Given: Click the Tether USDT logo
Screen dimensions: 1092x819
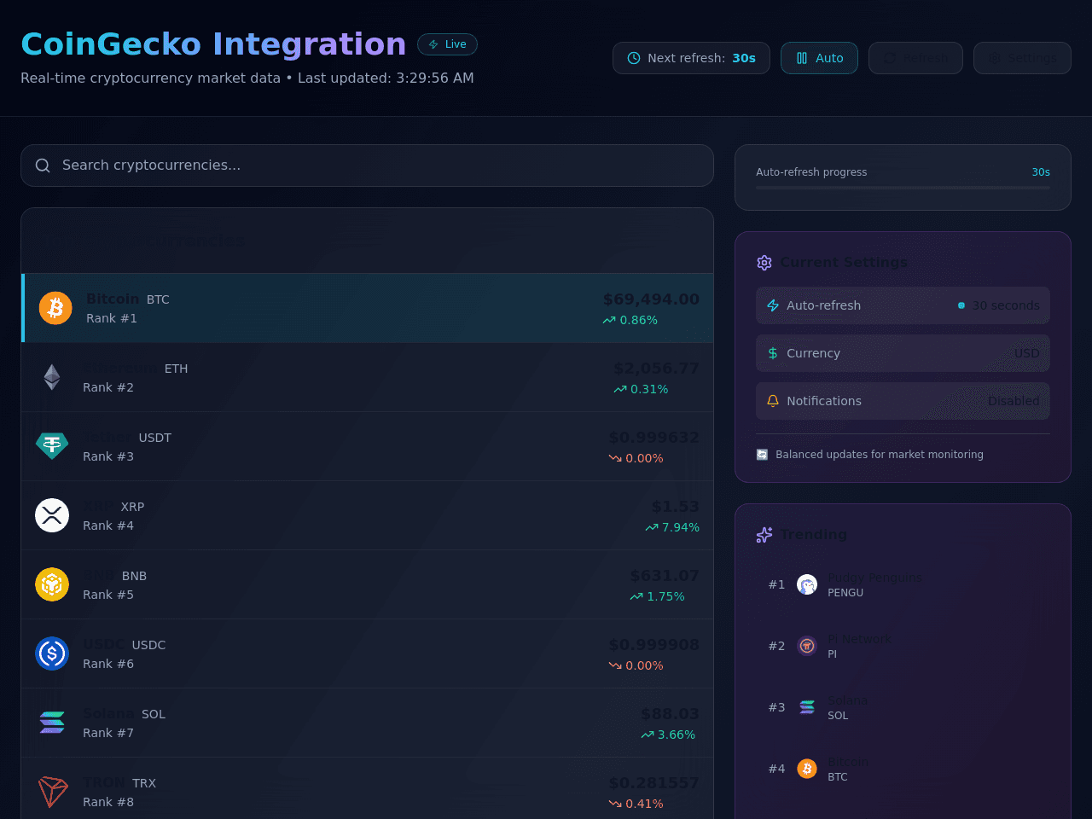Looking at the screenshot, I should 52,446.
